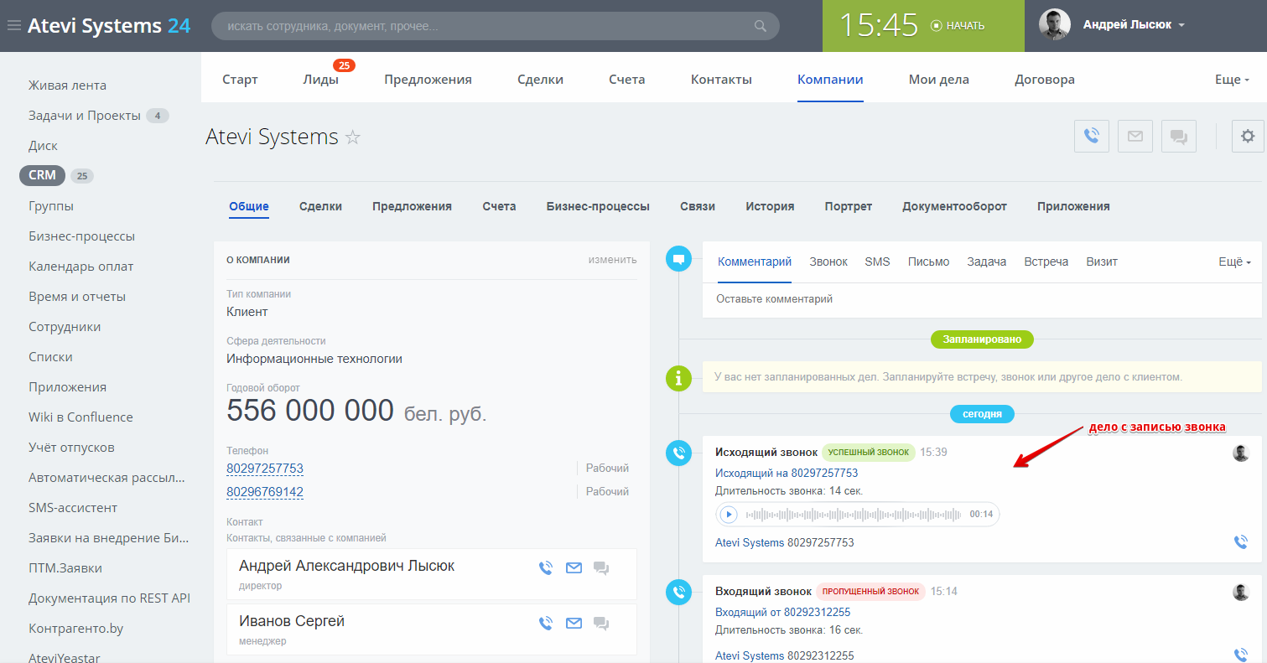Open chat with Андрей Александрович Лысюк

point(600,568)
